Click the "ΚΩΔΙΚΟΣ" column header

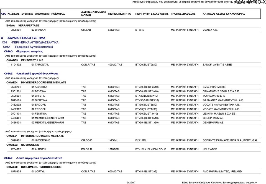[13, 14]
